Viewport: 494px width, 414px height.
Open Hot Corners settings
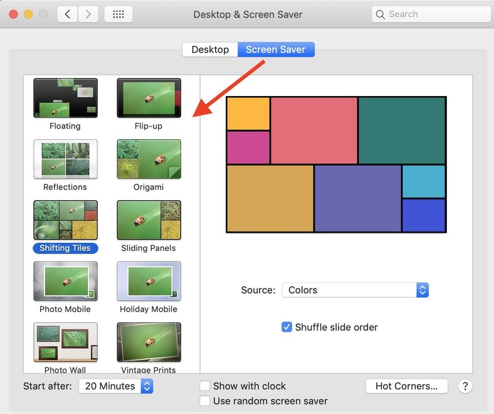click(407, 386)
